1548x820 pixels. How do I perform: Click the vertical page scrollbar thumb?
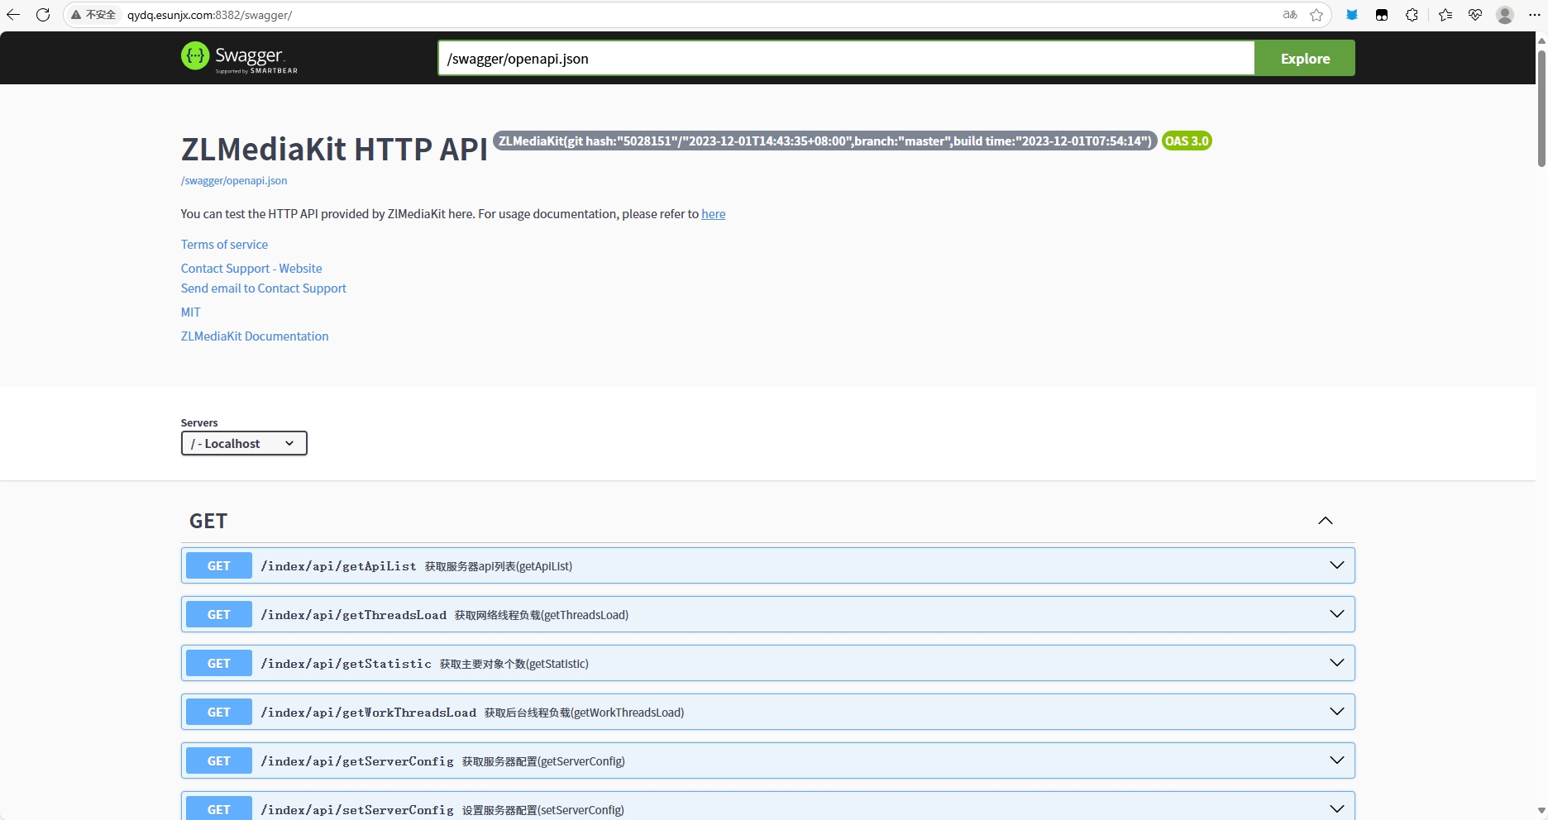pyautogui.click(x=1541, y=107)
